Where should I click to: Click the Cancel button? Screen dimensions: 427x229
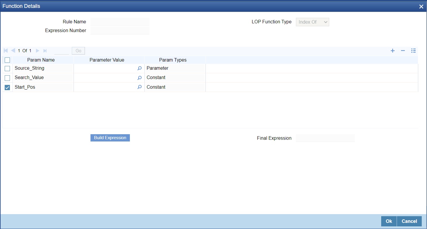409,221
